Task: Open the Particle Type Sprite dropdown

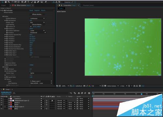Action: click(41, 73)
